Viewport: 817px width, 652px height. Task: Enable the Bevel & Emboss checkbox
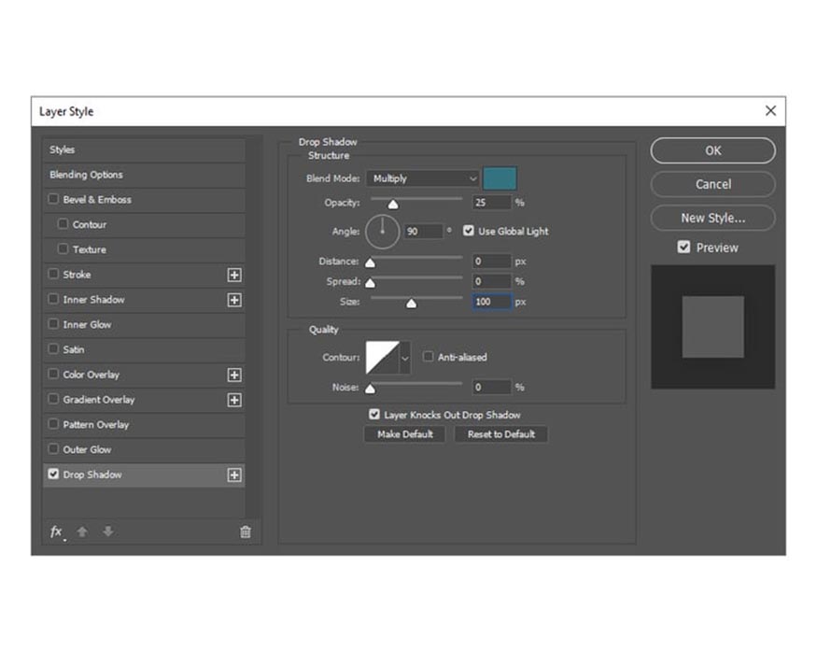click(53, 199)
